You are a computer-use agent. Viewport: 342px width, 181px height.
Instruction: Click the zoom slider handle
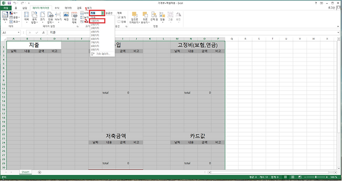pyautogui.click(x=315, y=177)
